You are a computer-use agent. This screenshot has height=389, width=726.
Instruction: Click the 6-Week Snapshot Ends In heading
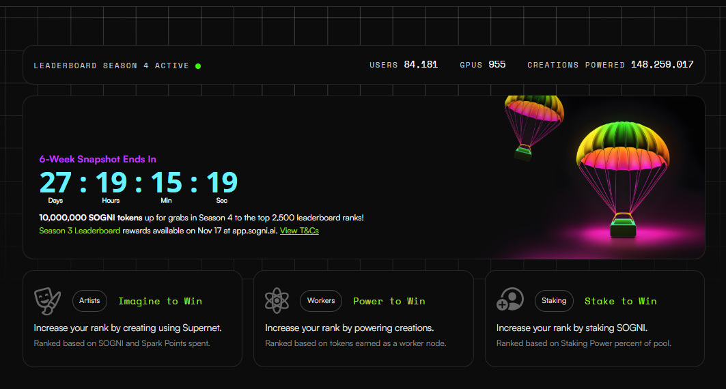click(x=98, y=159)
